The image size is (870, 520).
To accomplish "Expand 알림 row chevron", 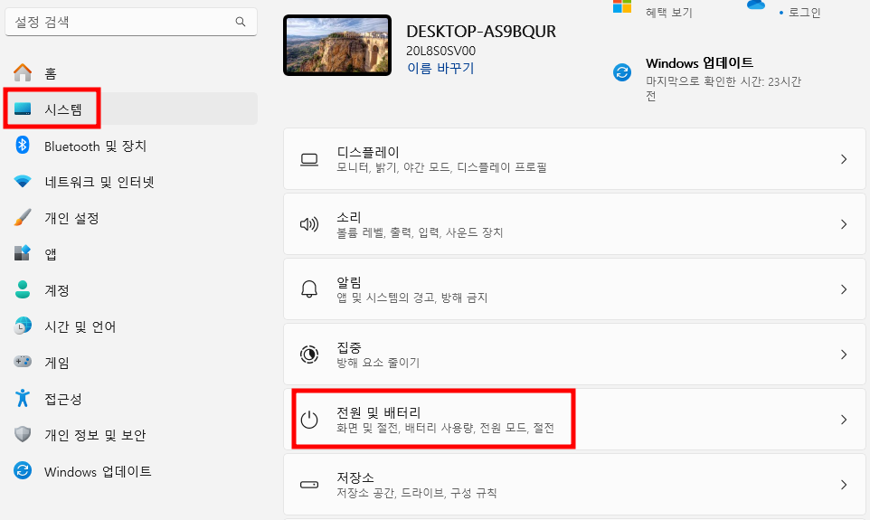I will [x=844, y=289].
